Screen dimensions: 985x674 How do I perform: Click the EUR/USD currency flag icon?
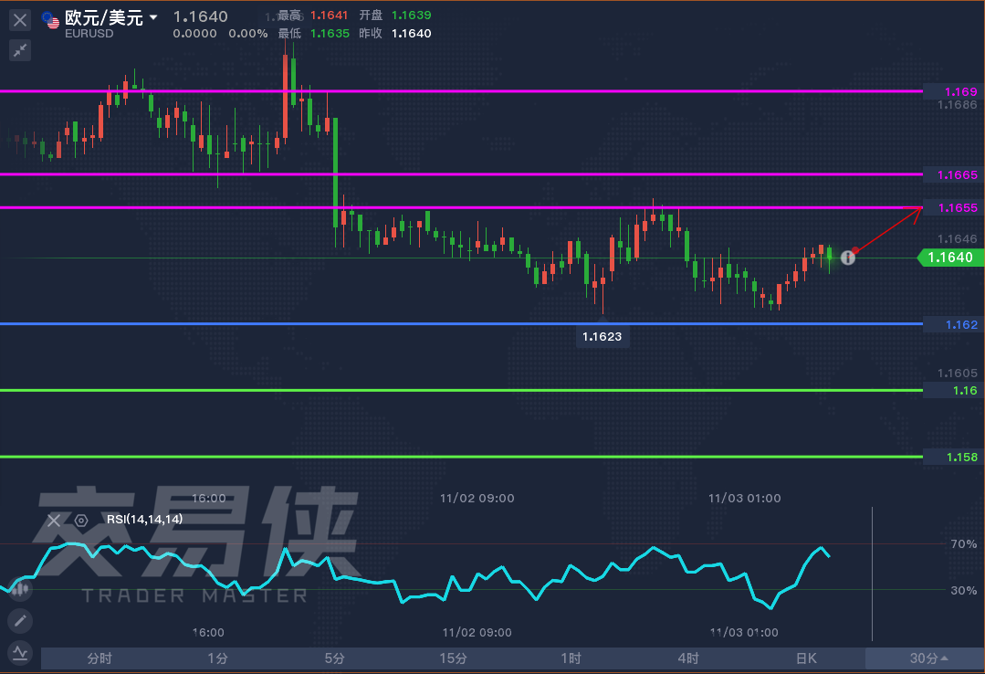50,19
